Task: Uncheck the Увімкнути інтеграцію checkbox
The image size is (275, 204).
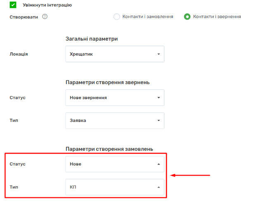Action: pos(13,5)
